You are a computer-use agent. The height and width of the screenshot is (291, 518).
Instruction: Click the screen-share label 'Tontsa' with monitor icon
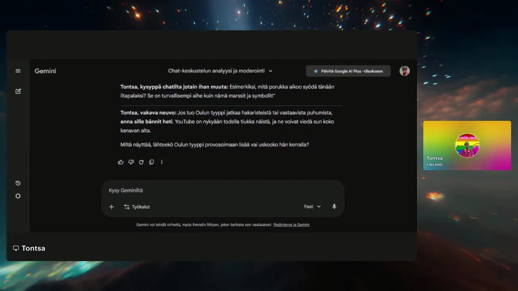29,248
